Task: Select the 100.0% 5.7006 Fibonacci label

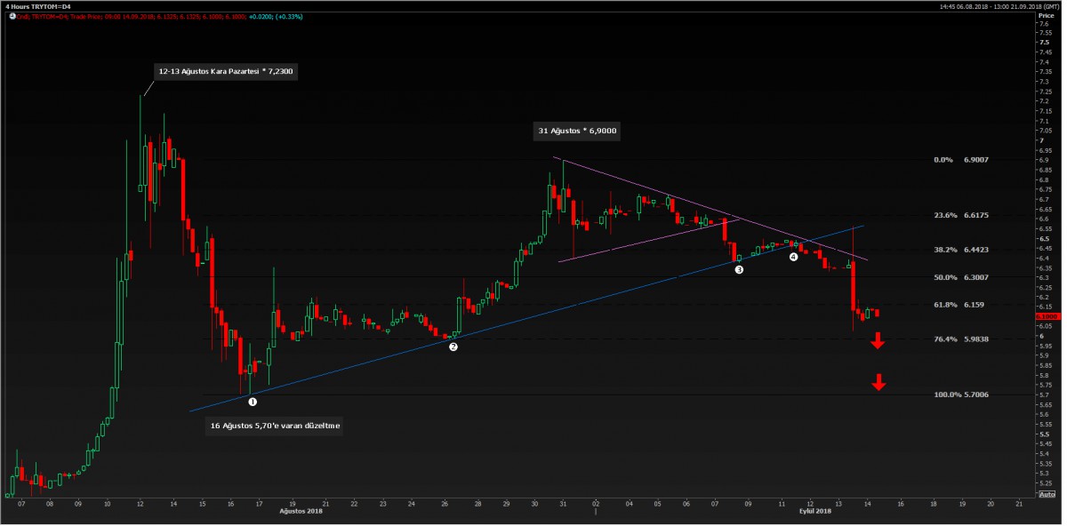Action: [960, 394]
